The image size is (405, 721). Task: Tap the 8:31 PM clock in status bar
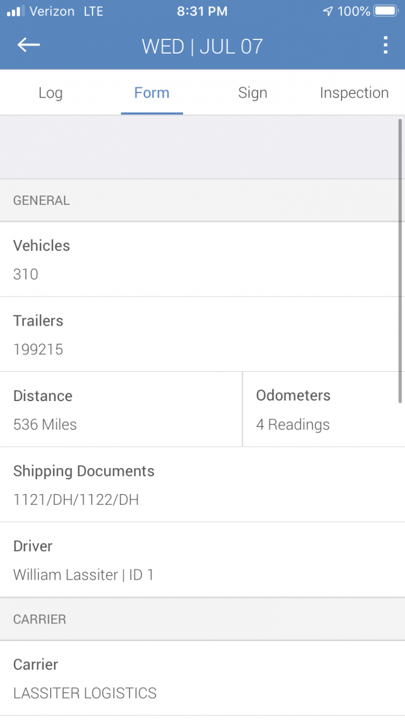coord(202,11)
